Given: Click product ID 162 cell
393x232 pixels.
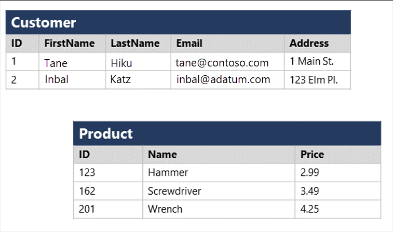Looking at the screenshot, I should [x=87, y=191].
